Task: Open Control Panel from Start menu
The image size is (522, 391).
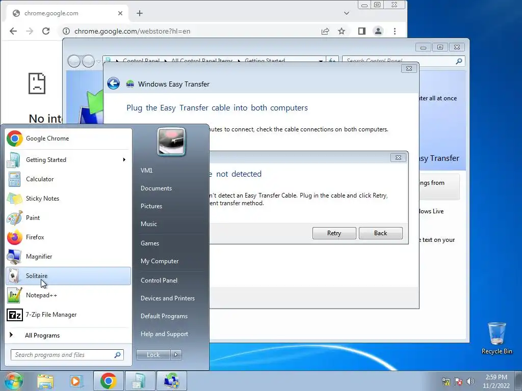Action: tap(159, 281)
